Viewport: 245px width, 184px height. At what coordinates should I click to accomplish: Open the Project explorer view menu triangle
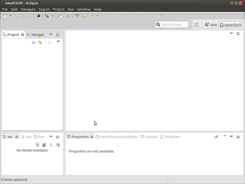(58, 42)
